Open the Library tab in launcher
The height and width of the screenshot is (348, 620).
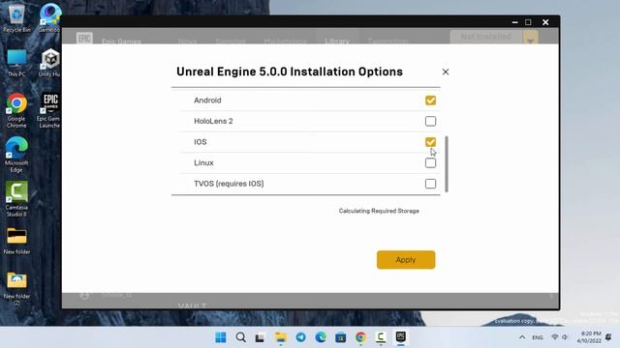click(337, 41)
